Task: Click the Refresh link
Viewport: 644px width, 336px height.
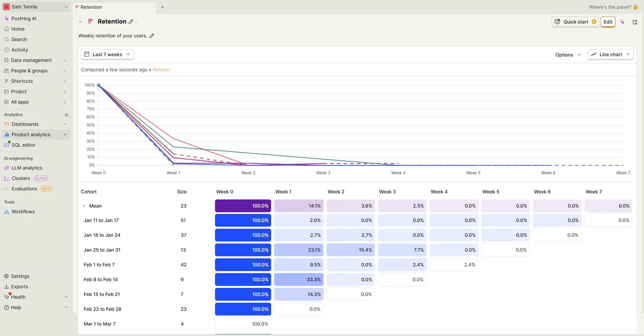Action: (161, 70)
